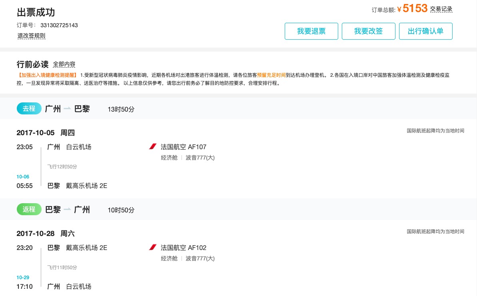Click the arrow between 广州 and 巴黎 in 去程
The height and width of the screenshot is (296, 477).
[67, 109]
